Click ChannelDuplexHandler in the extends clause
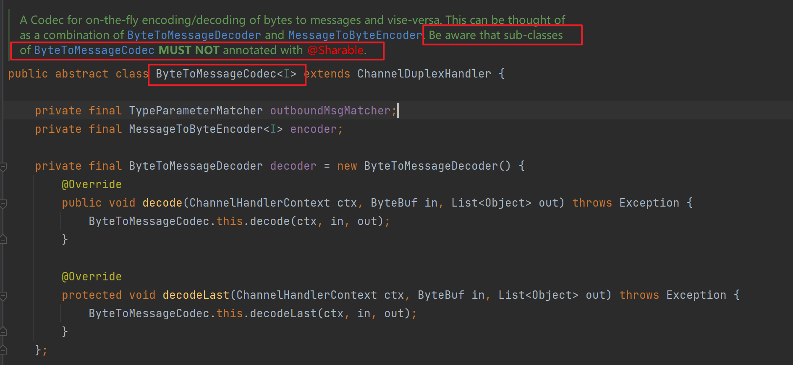 pyautogui.click(x=424, y=74)
